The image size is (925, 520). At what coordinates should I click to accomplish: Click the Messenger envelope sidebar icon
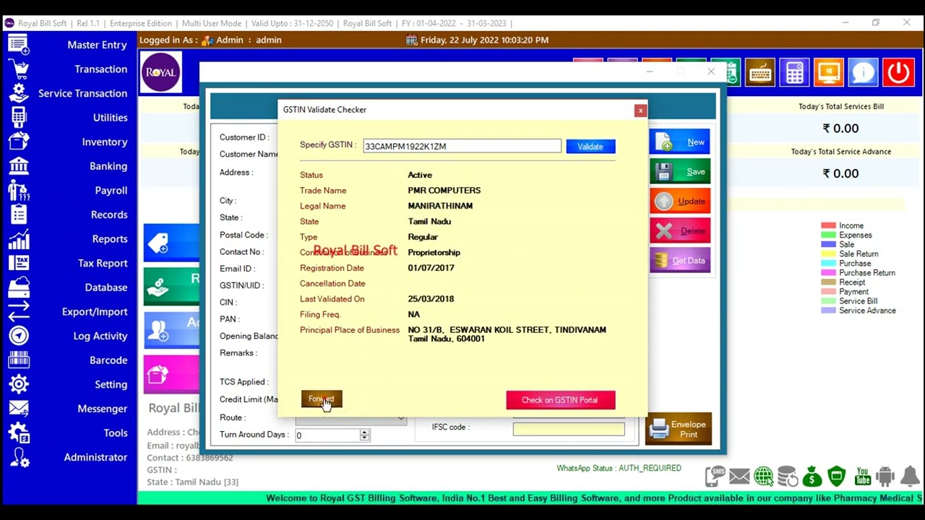(19, 409)
